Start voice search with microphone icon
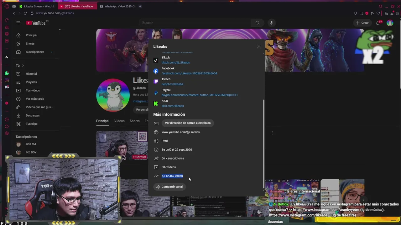 pyautogui.click(x=272, y=23)
